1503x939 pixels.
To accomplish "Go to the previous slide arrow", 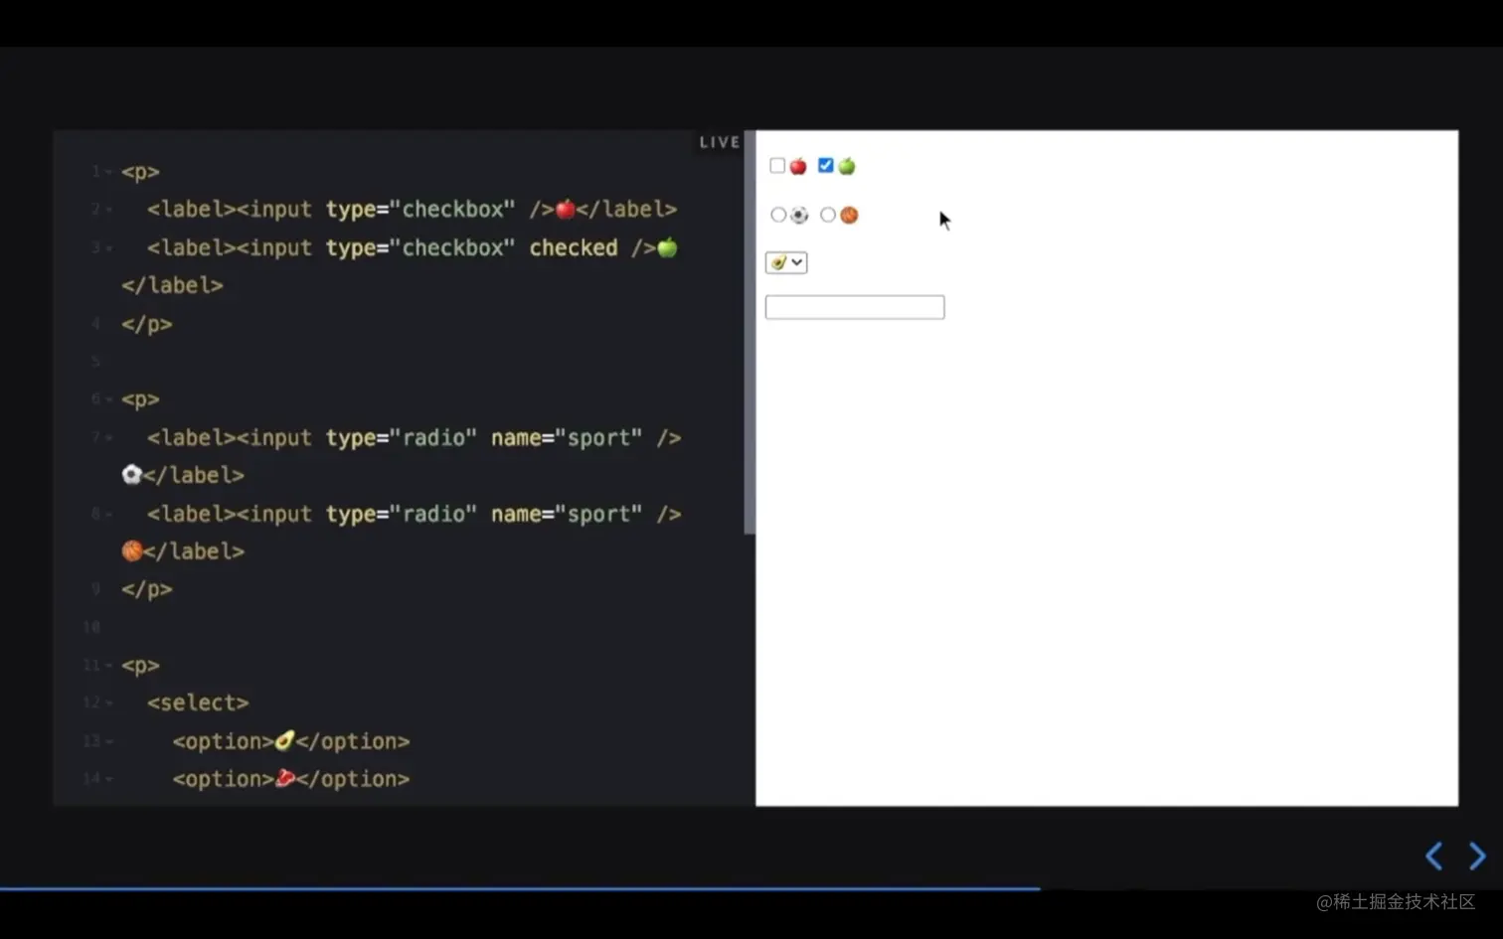I will 1433,856.
